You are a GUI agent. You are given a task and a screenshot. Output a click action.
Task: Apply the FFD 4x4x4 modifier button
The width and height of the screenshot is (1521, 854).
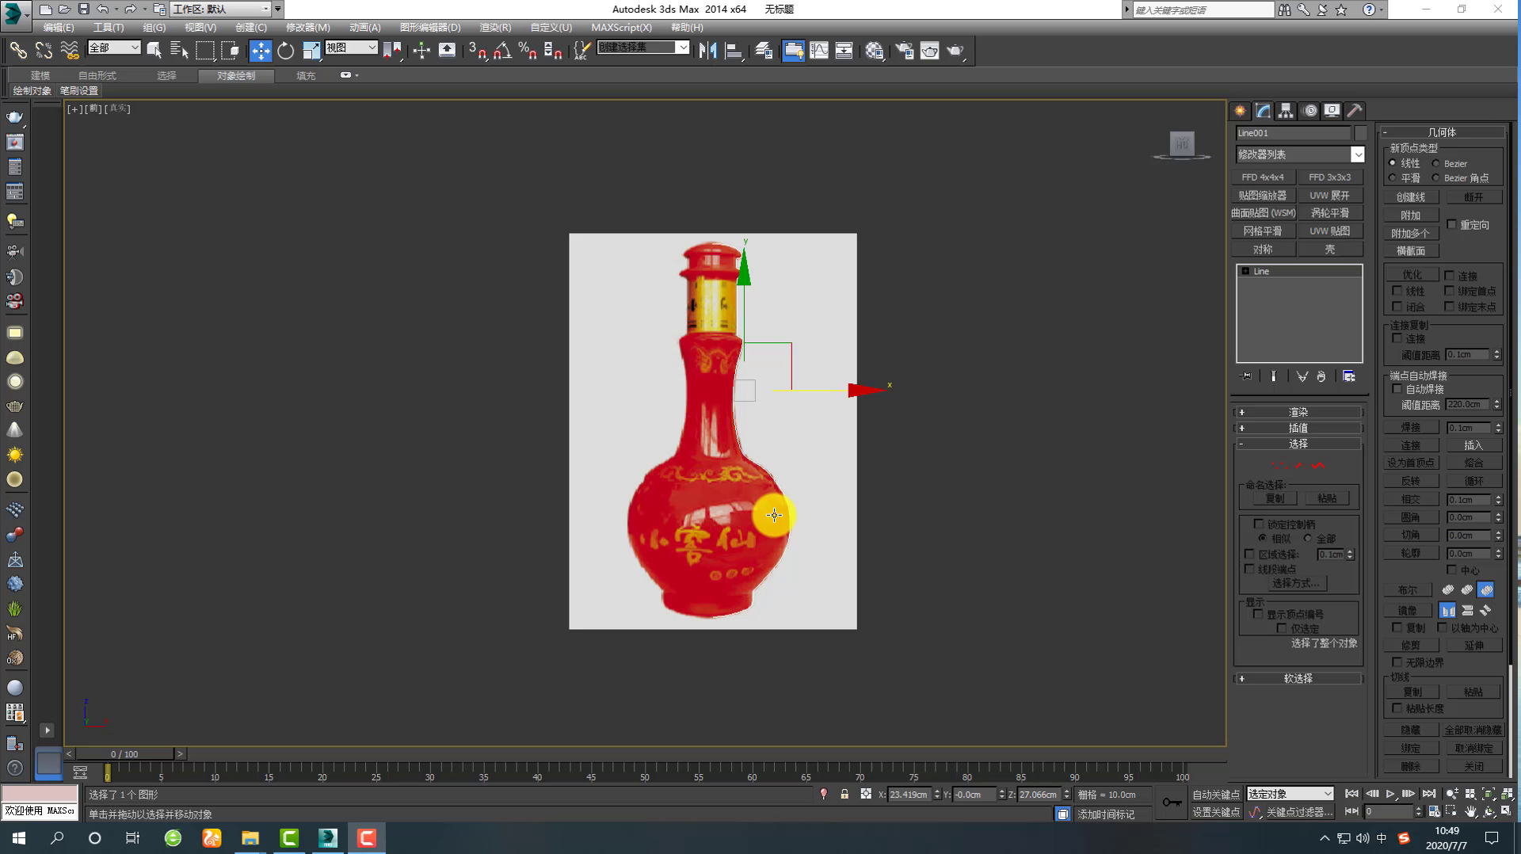pos(1263,177)
